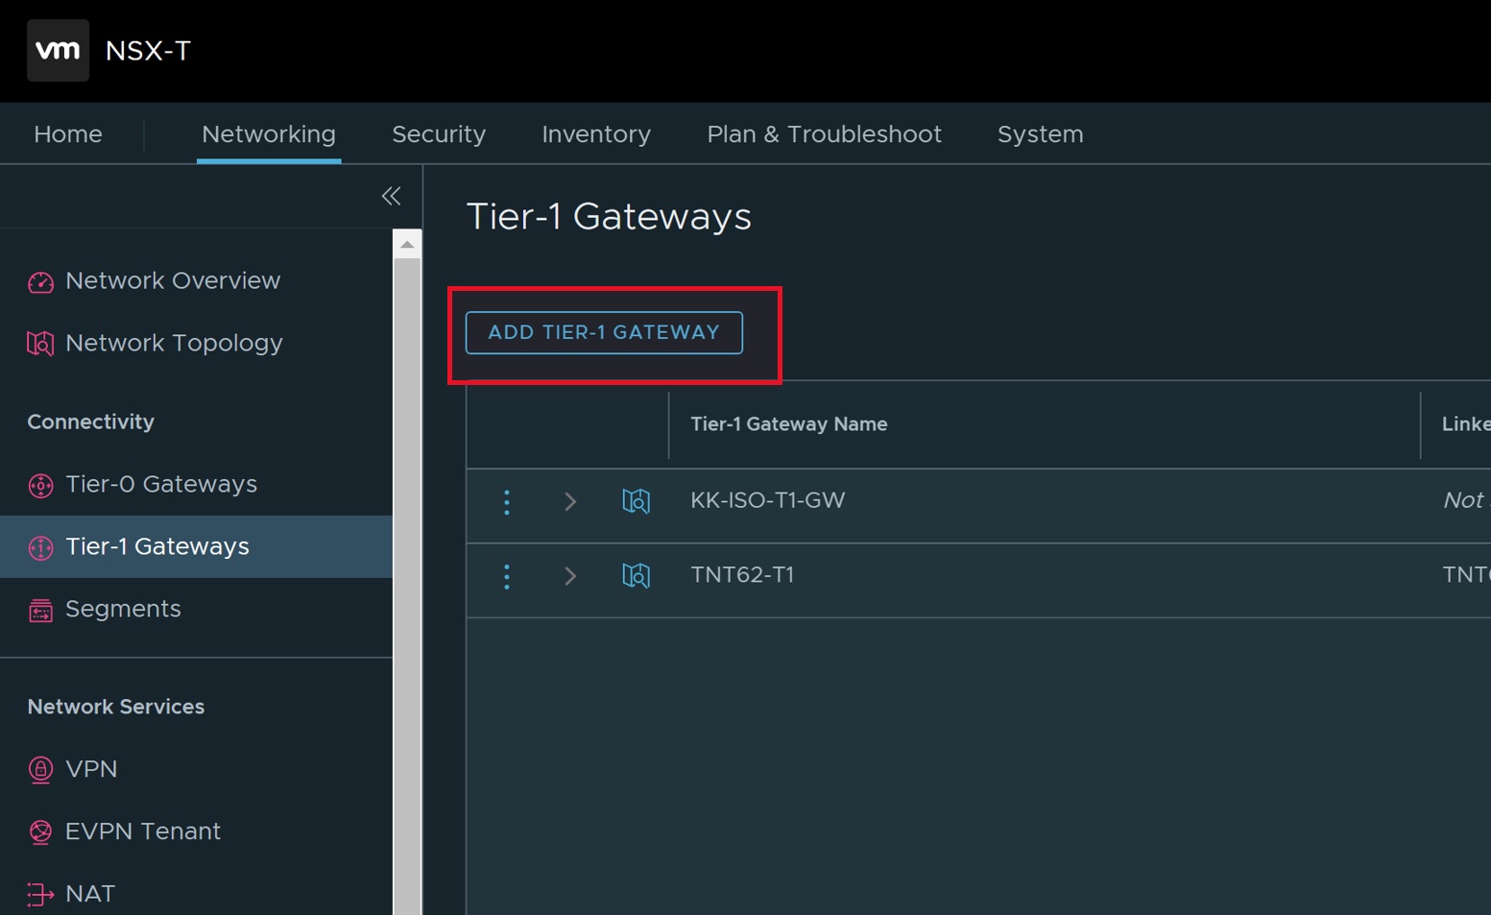
Task: Click the Tier-0 Gateways icon
Action: click(40, 485)
